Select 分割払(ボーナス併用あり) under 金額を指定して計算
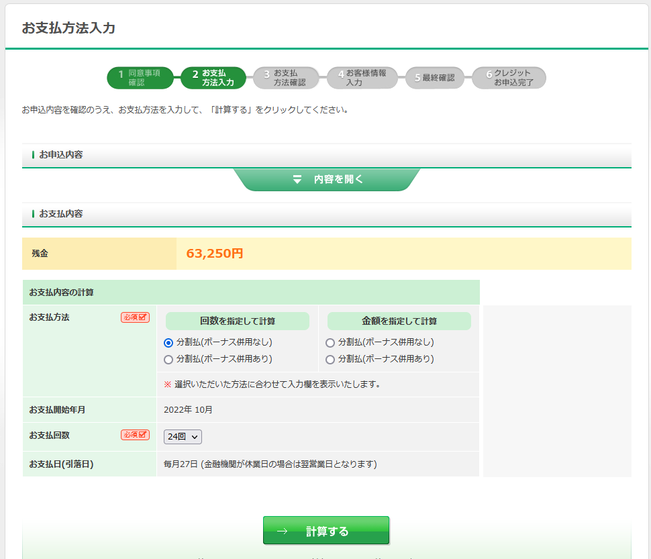The width and height of the screenshot is (651, 559). [x=330, y=360]
